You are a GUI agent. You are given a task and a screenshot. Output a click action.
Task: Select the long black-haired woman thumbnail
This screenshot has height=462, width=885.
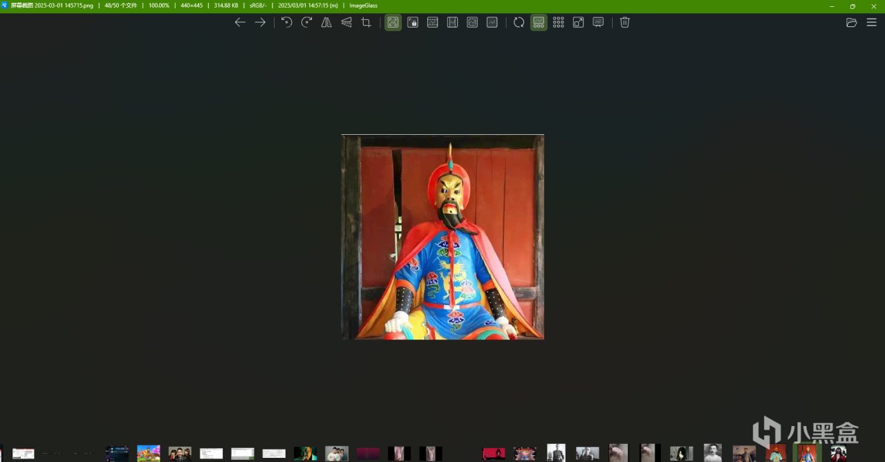pos(681,453)
